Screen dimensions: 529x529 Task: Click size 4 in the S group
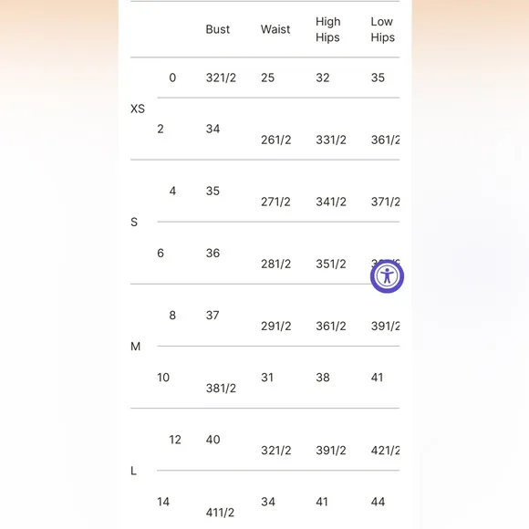pyautogui.click(x=172, y=191)
